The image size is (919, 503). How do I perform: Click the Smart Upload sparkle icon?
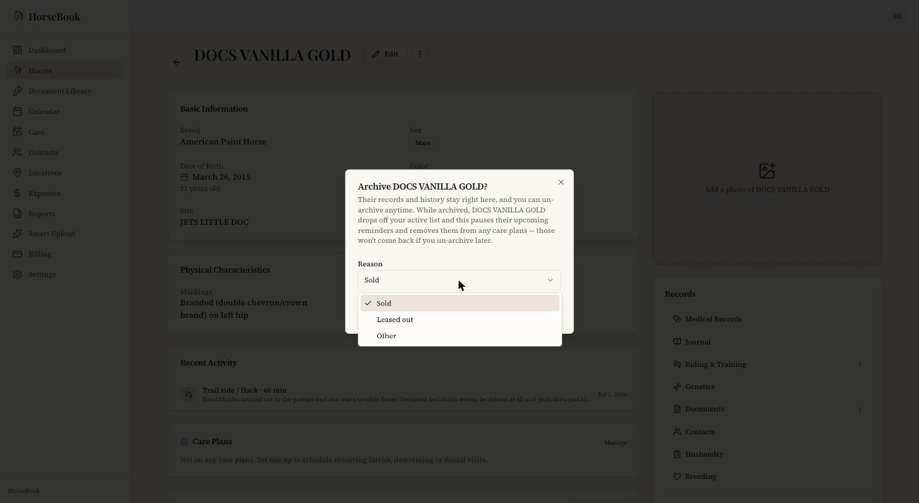17,234
